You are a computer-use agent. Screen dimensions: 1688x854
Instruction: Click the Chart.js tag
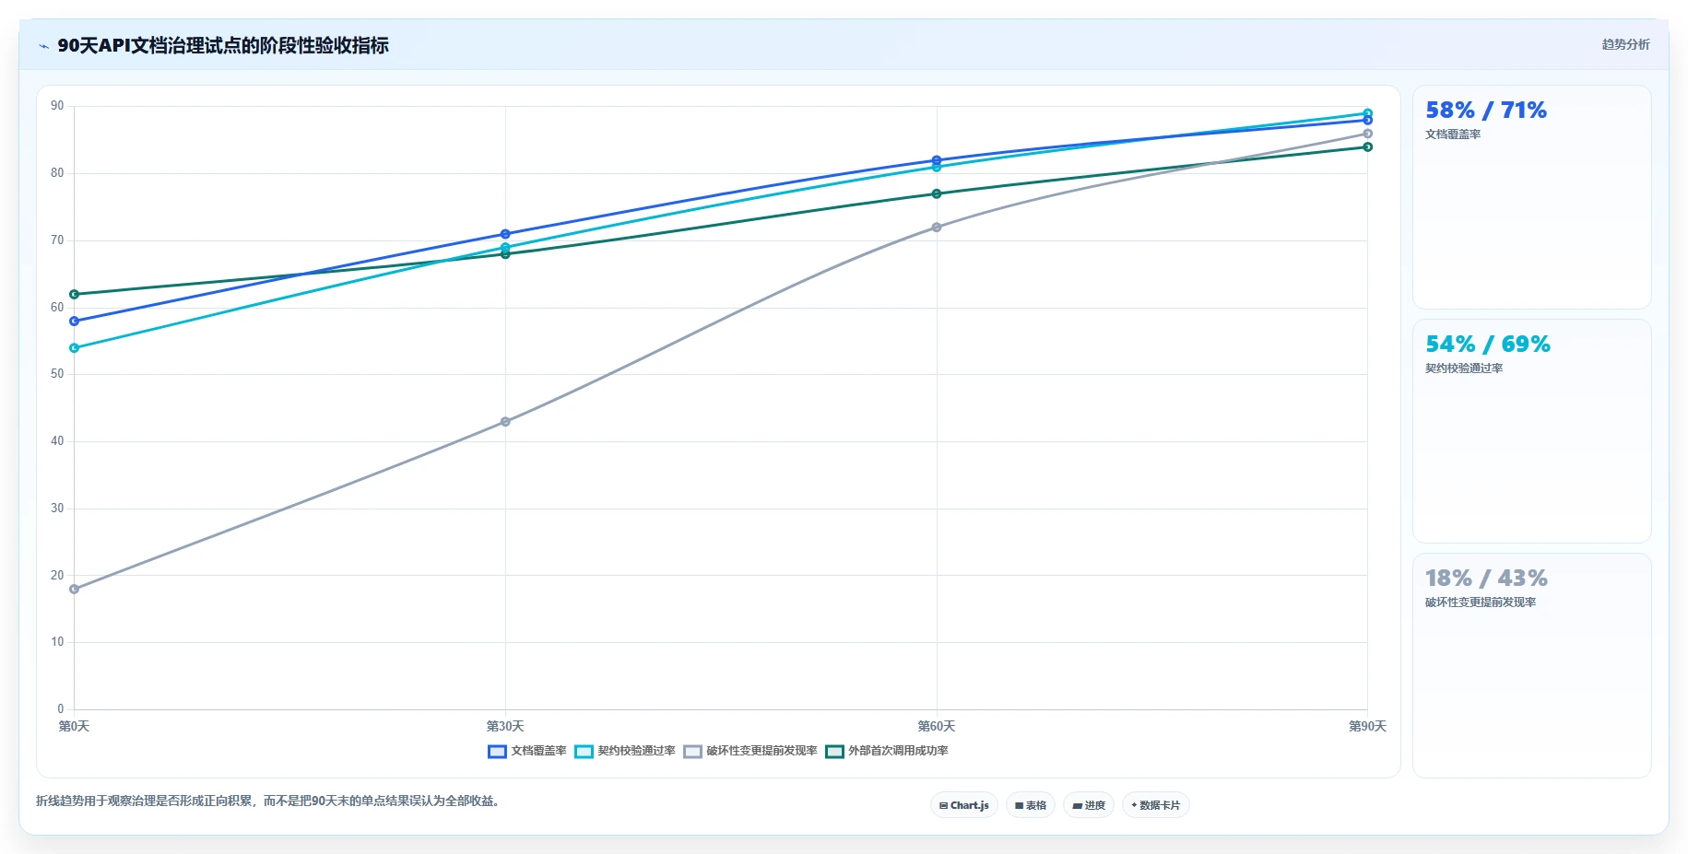(x=964, y=805)
